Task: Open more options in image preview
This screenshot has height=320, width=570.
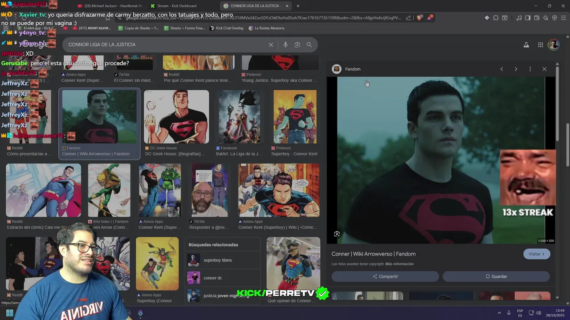Action: coord(530,69)
